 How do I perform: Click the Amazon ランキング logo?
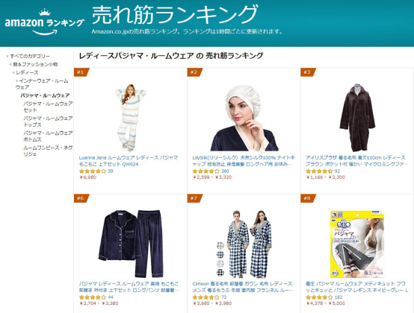pos(44,22)
